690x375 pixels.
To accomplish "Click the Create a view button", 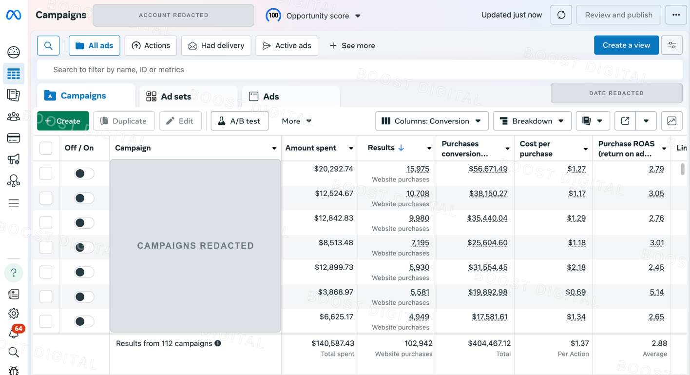I will 626,45.
